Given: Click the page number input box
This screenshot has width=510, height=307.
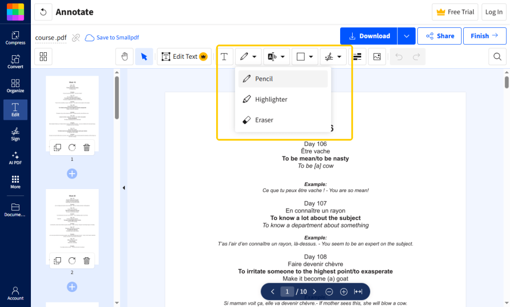Looking at the screenshot, I should [x=287, y=292].
